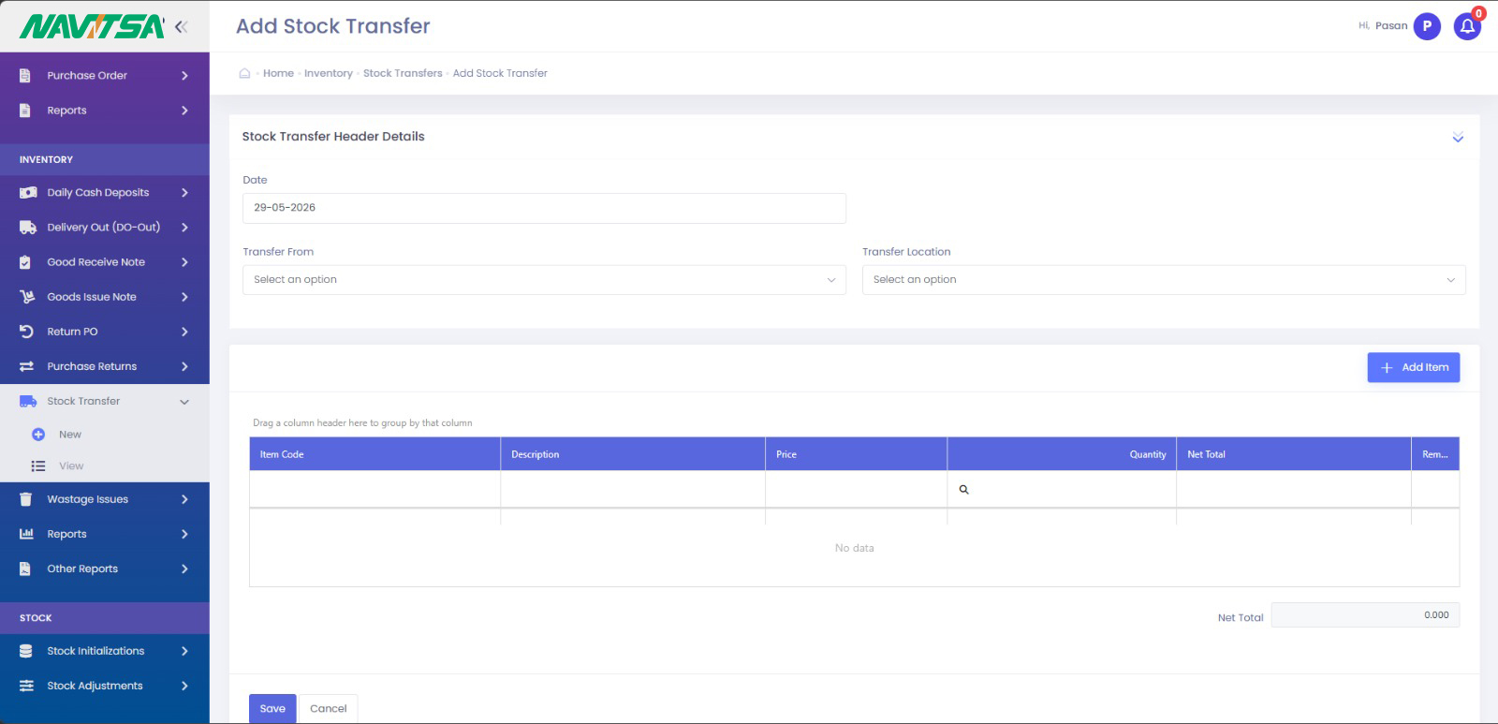Click the Save button
1498x724 pixels.
coord(272,708)
